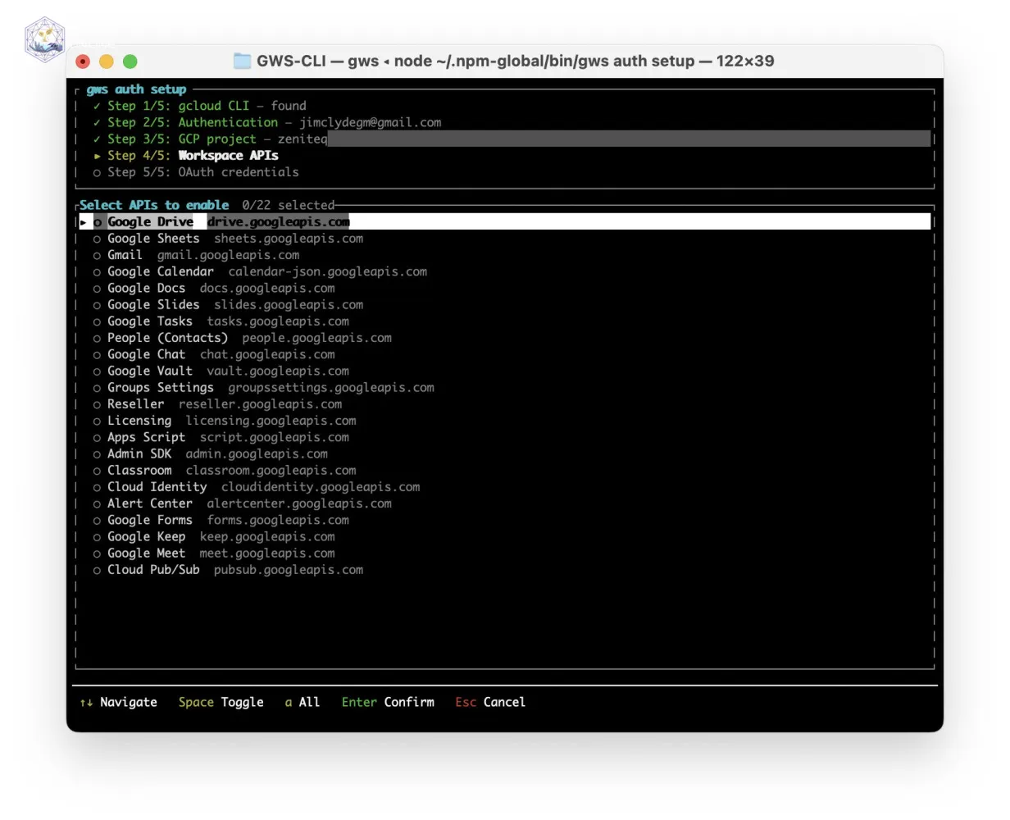The height and width of the screenshot is (820, 1010).
Task: Click the yellow minimize window button
Action: click(x=107, y=61)
